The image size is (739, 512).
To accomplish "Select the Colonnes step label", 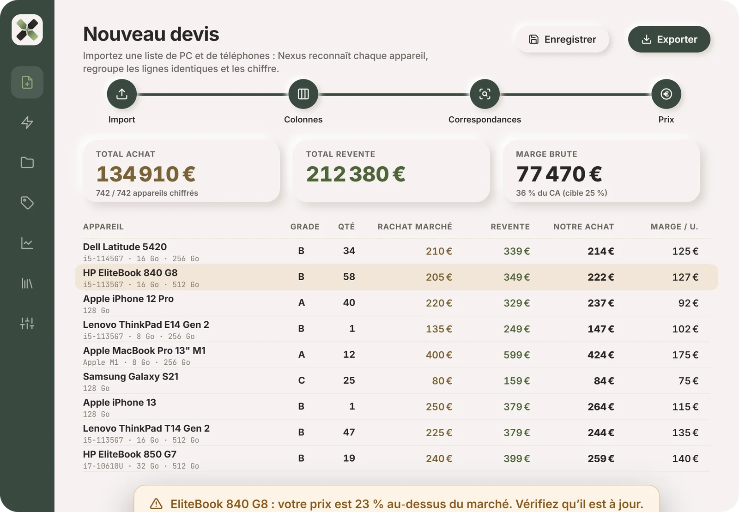I will [303, 120].
